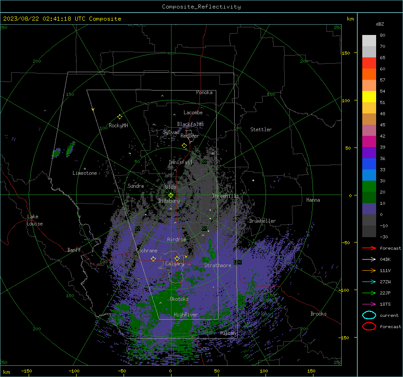Viewport: 403px width, 377px height.
Task: Click the Innisfail city label
Action: click(x=181, y=162)
